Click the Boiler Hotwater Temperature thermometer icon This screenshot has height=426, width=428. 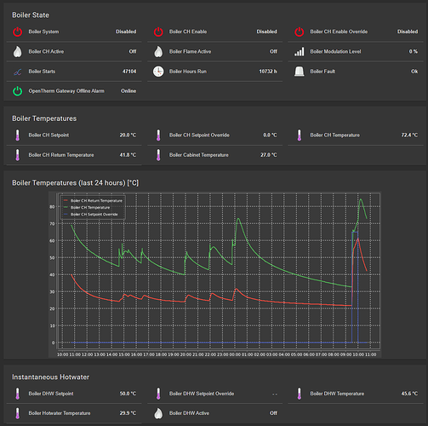coord(18,413)
